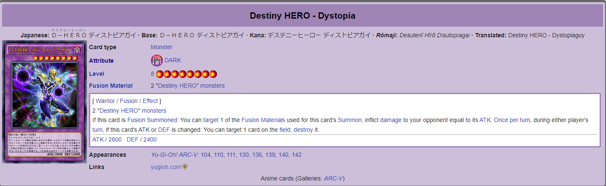Open the Fusion Material label link
Viewport: 606px width, 186px height.
(x=111, y=86)
